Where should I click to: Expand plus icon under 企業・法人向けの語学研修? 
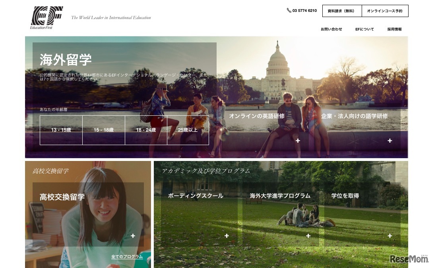click(389, 141)
